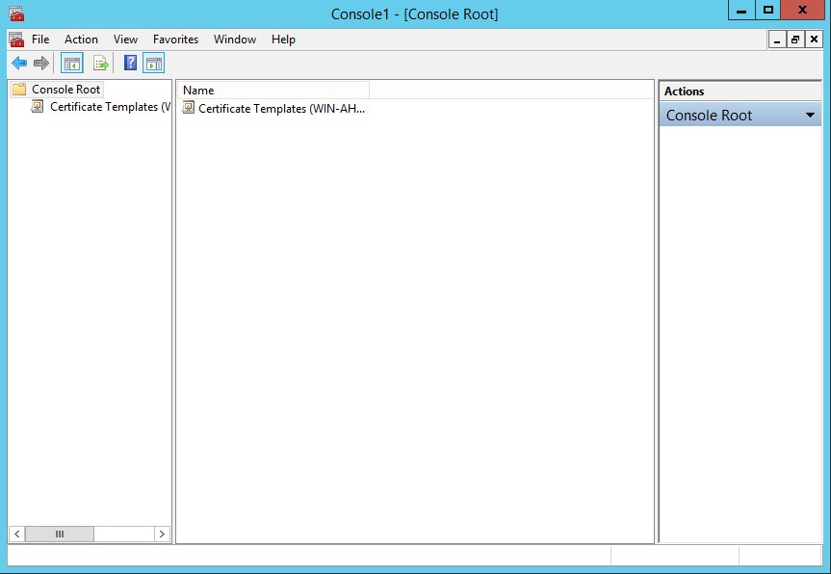
Task: Open the File menu
Action: (40, 39)
